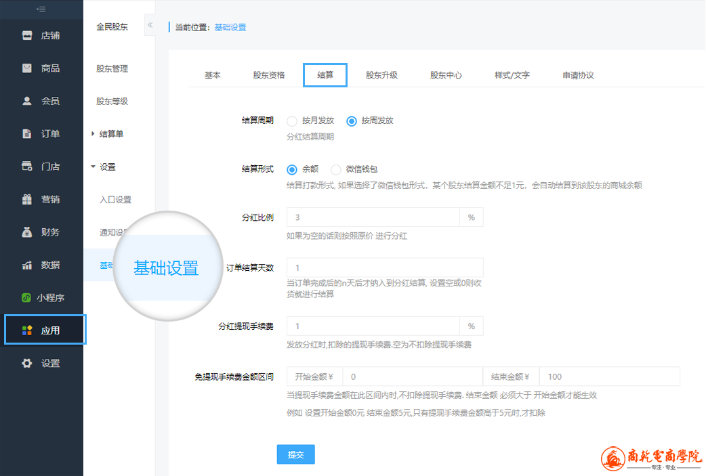Open 数据 statistics chart icon
This screenshot has height=476, width=706.
(x=27, y=265)
